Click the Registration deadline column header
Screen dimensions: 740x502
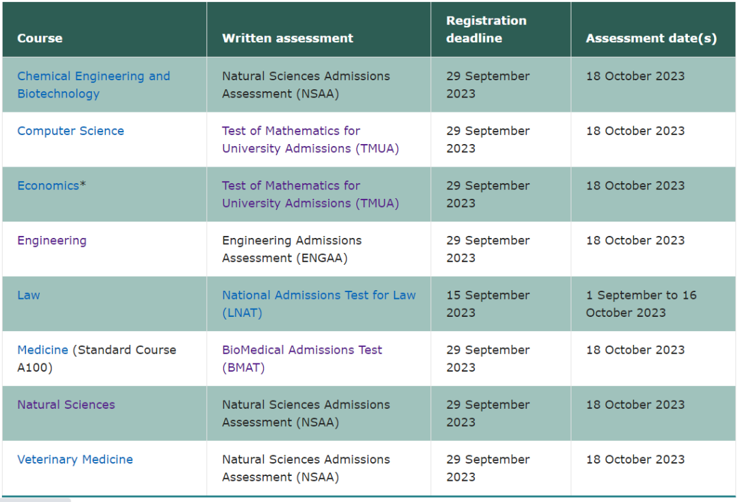486,29
